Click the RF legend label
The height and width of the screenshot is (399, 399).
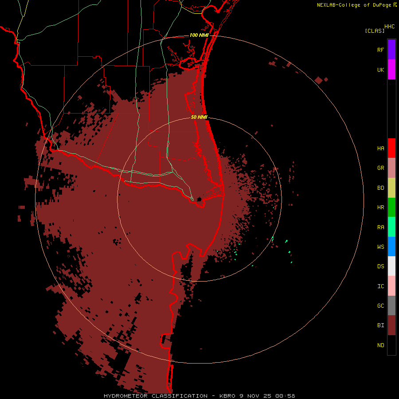[x=380, y=50]
